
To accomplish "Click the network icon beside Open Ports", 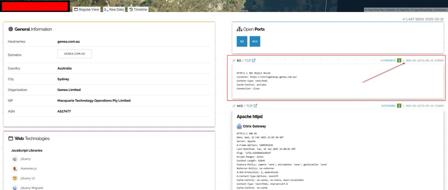I will 239,29.
